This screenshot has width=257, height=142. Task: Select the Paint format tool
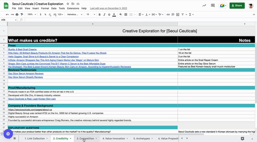coord(22,14)
